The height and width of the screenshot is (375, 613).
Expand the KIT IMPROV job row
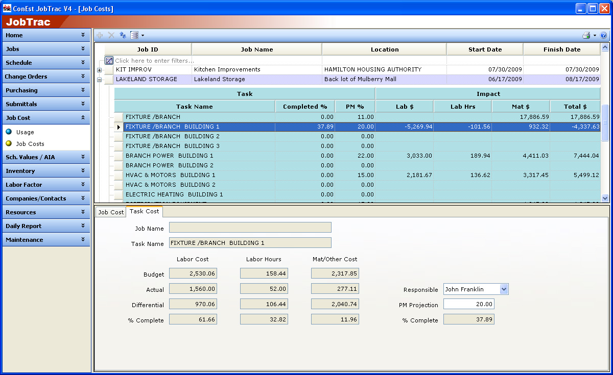[100, 70]
